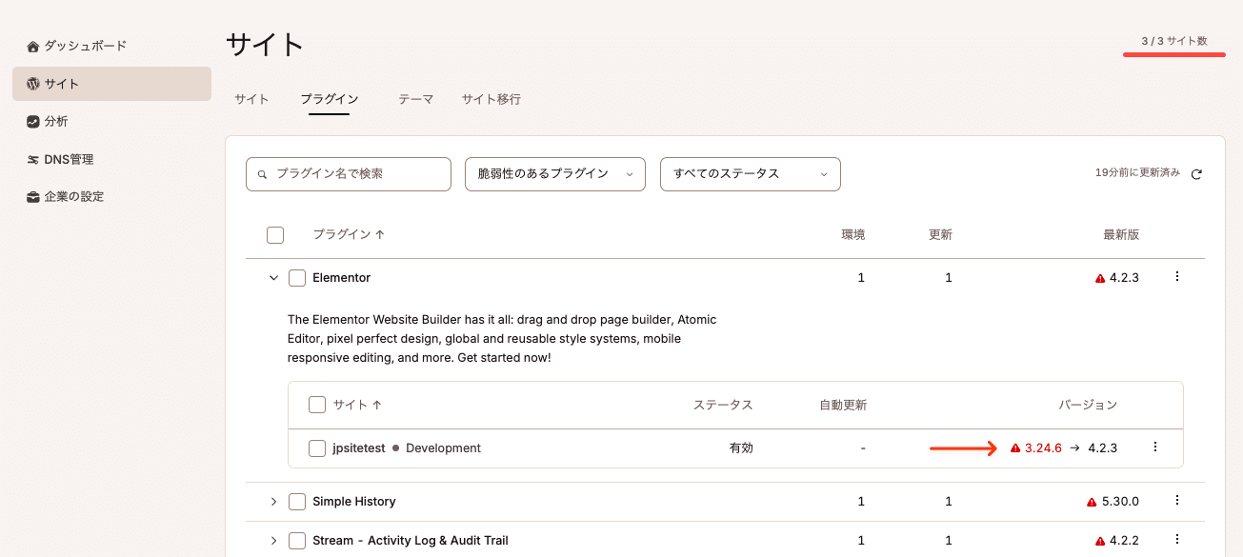Switch to the テーマ tab
The width and height of the screenshot is (1243, 557).
click(416, 99)
